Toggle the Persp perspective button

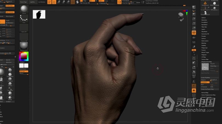pos(194,33)
